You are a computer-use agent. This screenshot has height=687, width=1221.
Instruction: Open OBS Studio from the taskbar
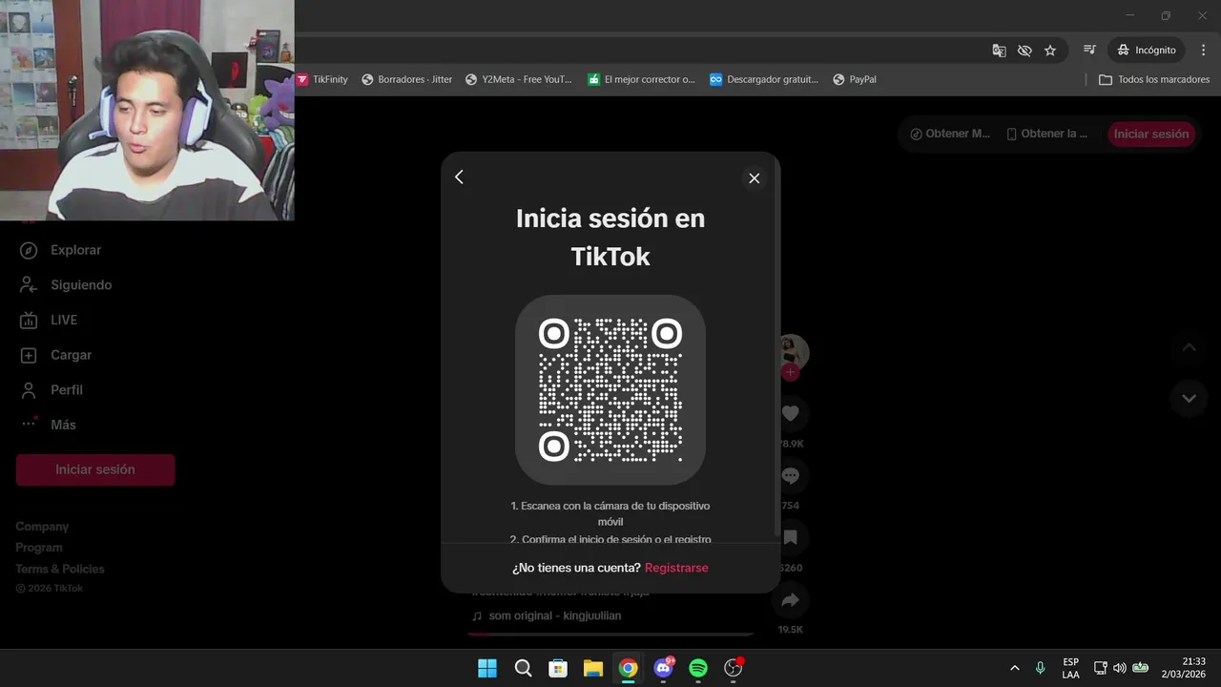click(x=734, y=668)
